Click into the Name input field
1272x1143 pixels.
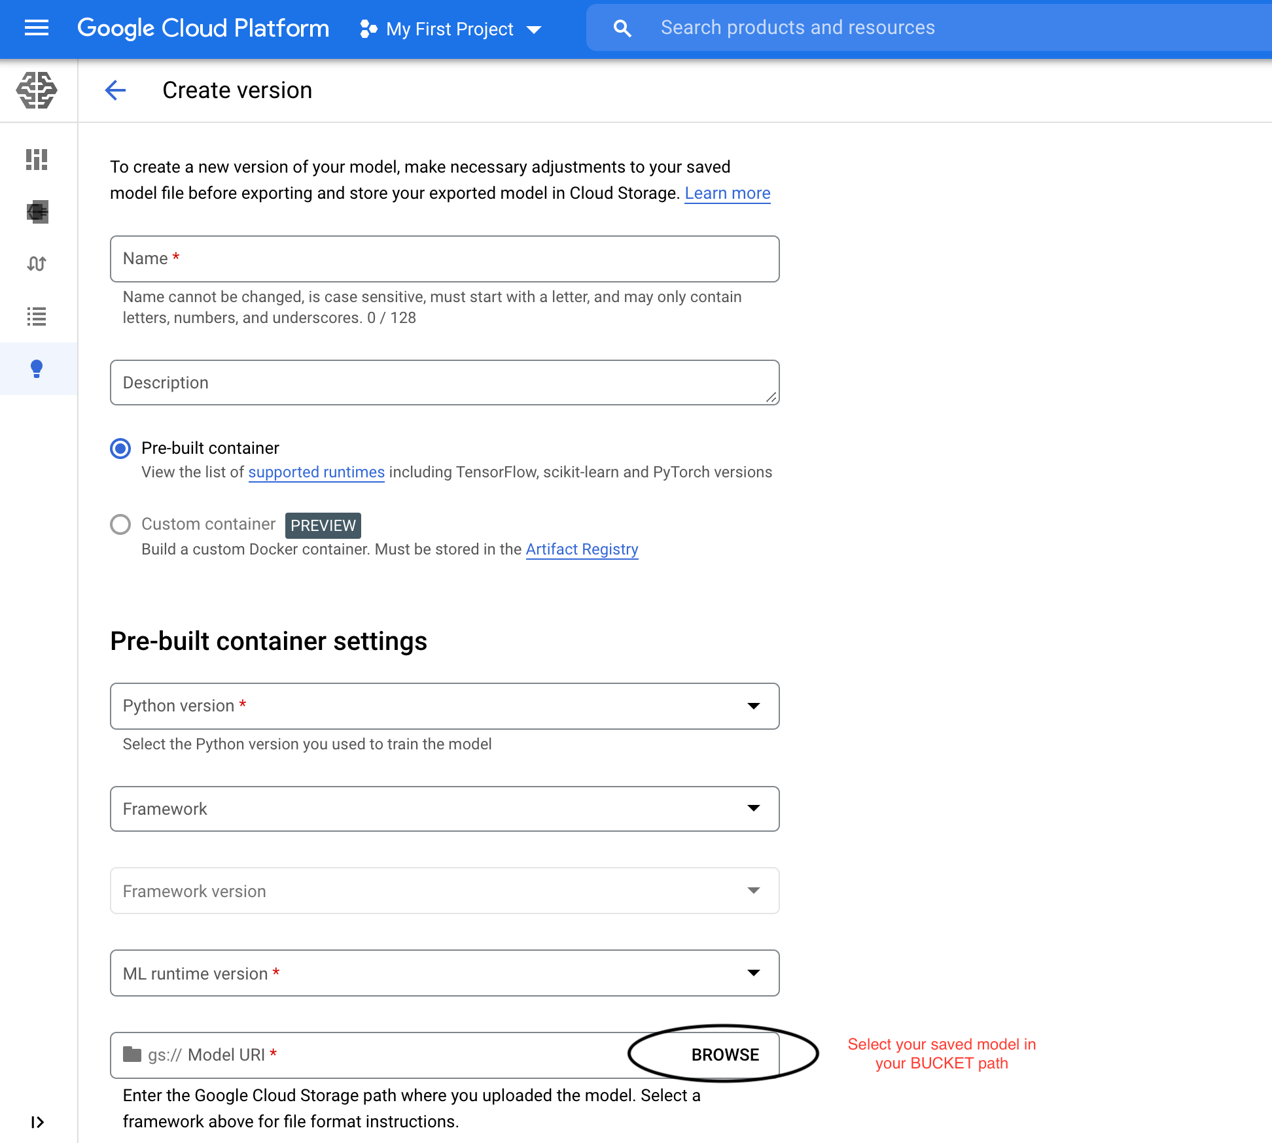(x=444, y=259)
